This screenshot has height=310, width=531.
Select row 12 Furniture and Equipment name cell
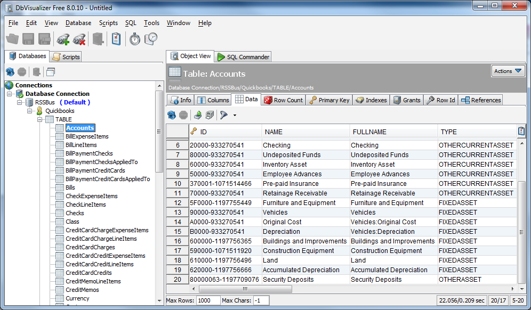click(x=305, y=203)
